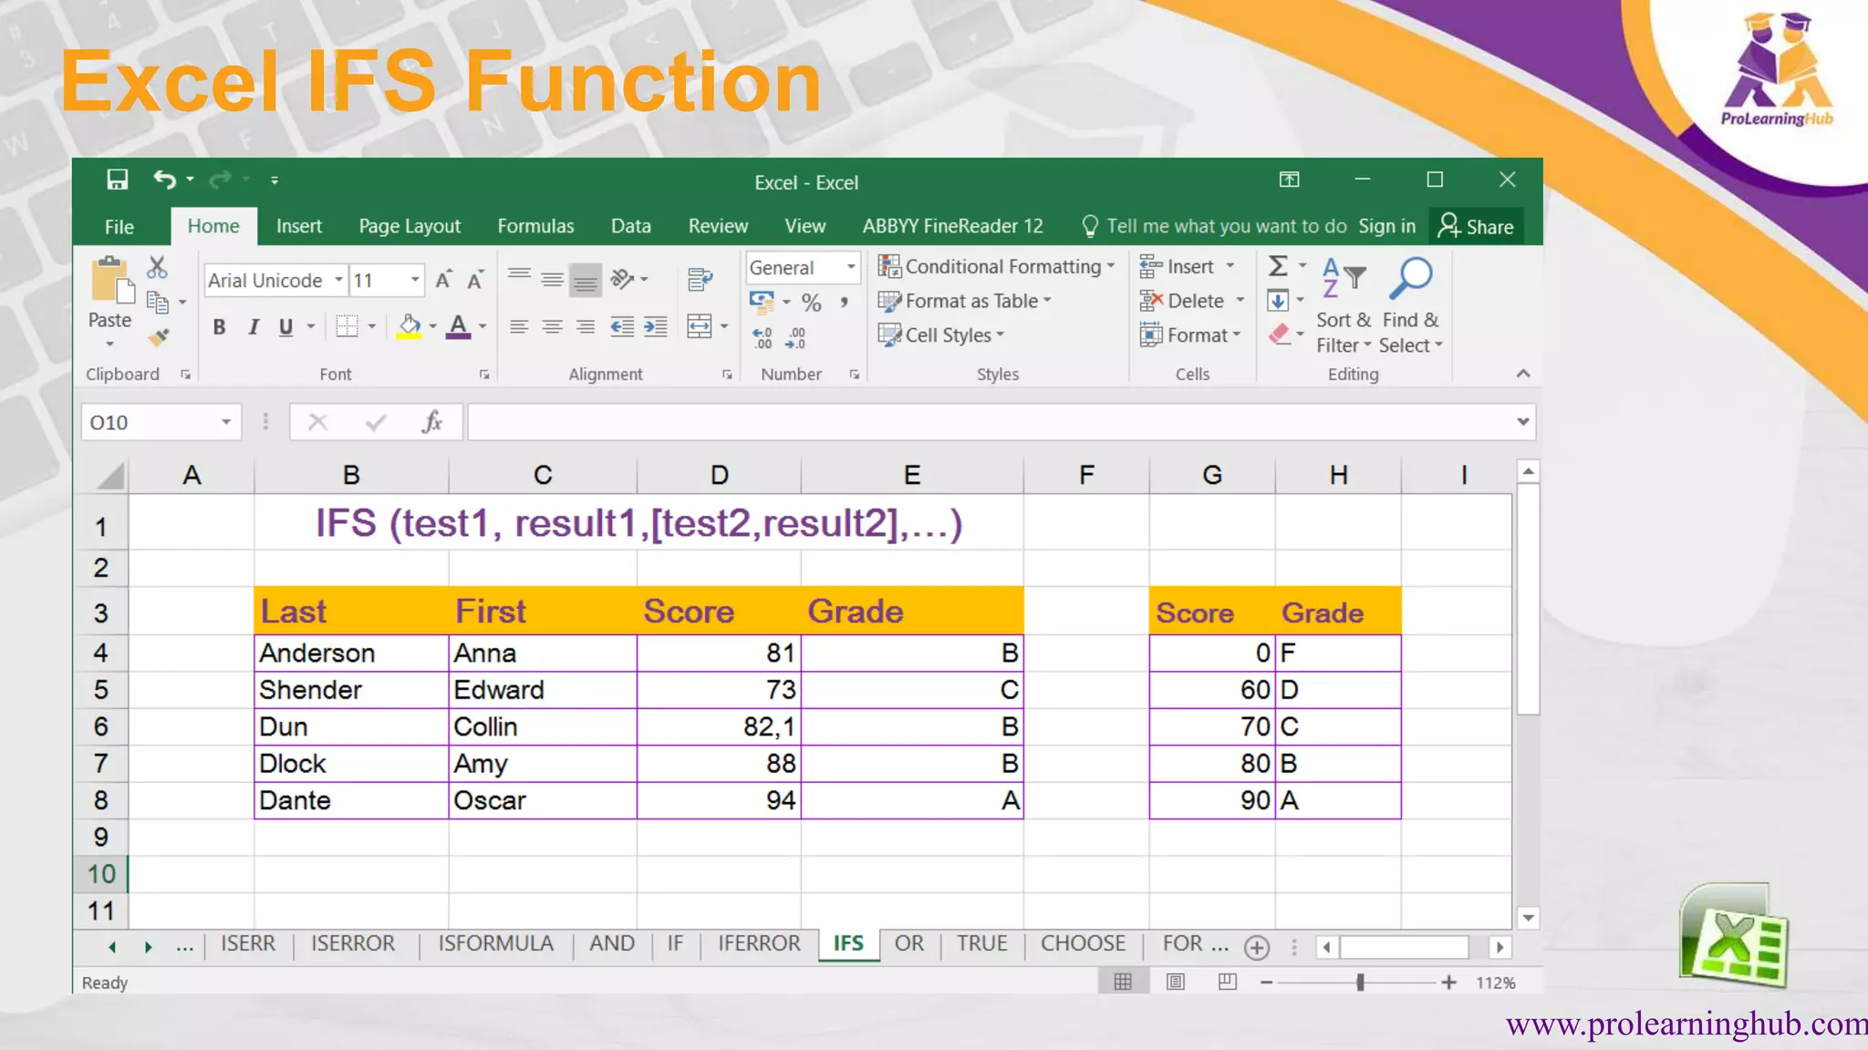The height and width of the screenshot is (1050, 1868).
Task: Expand the formula bar chevron
Action: pyautogui.click(x=1522, y=421)
